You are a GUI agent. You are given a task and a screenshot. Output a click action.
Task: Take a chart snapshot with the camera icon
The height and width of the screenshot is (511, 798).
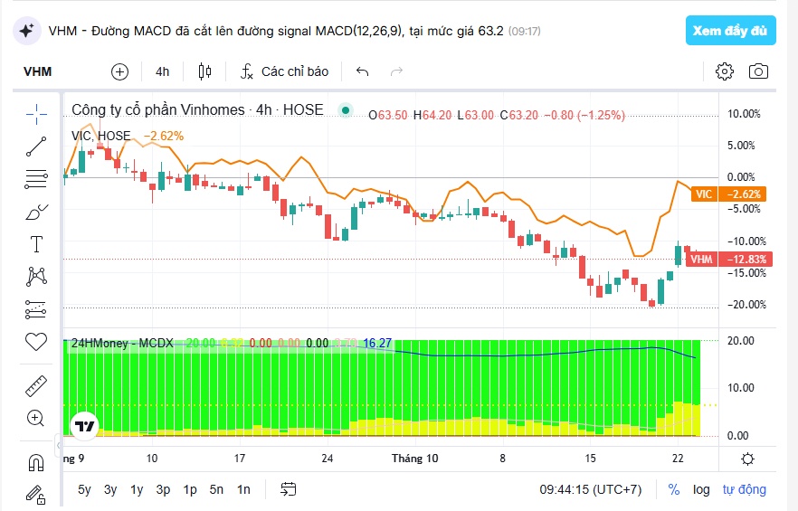(758, 71)
